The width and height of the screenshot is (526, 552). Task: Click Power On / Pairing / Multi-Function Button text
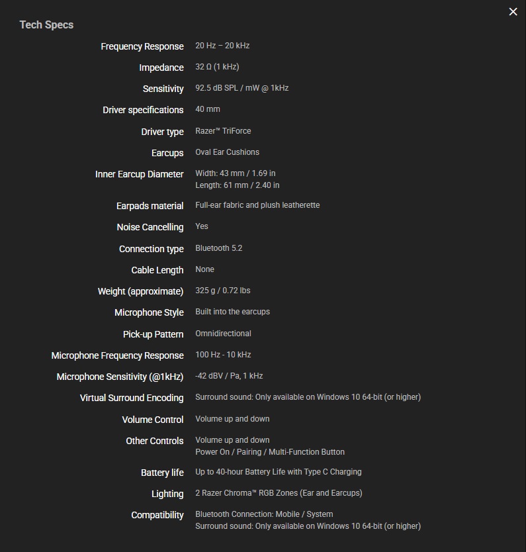point(269,452)
